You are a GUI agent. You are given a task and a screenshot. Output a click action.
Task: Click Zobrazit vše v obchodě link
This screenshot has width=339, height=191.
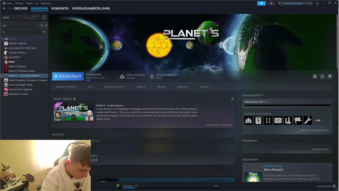pyautogui.click(x=219, y=125)
